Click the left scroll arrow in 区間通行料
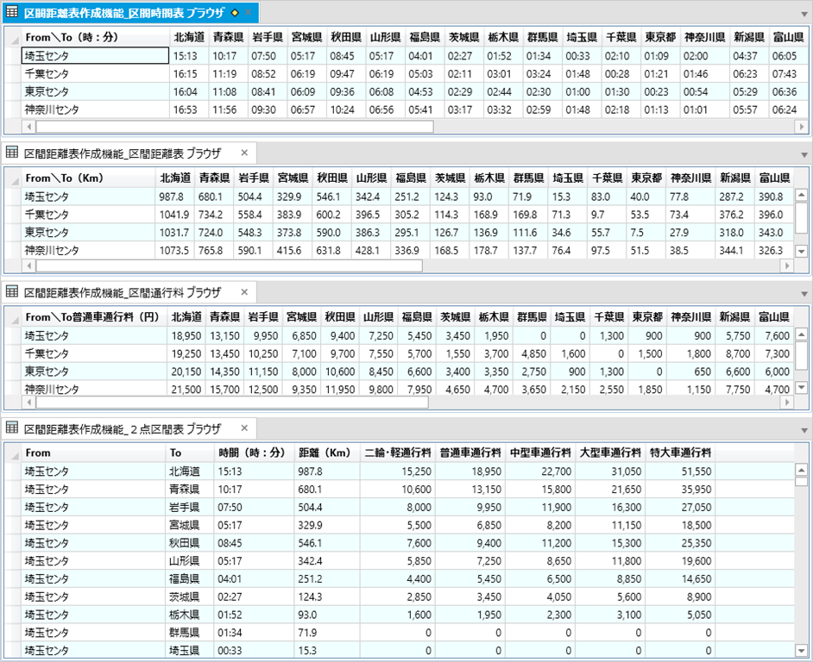The height and width of the screenshot is (662, 813). pyautogui.click(x=29, y=402)
